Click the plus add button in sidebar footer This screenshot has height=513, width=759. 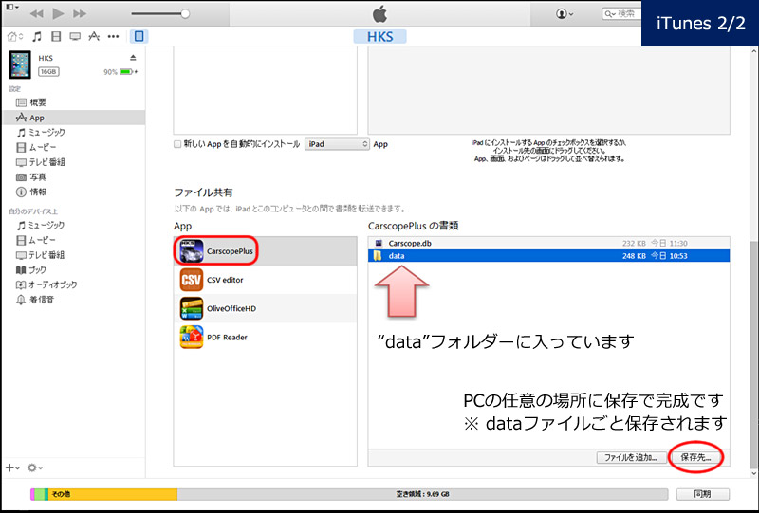pyautogui.click(x=12, y=467)
